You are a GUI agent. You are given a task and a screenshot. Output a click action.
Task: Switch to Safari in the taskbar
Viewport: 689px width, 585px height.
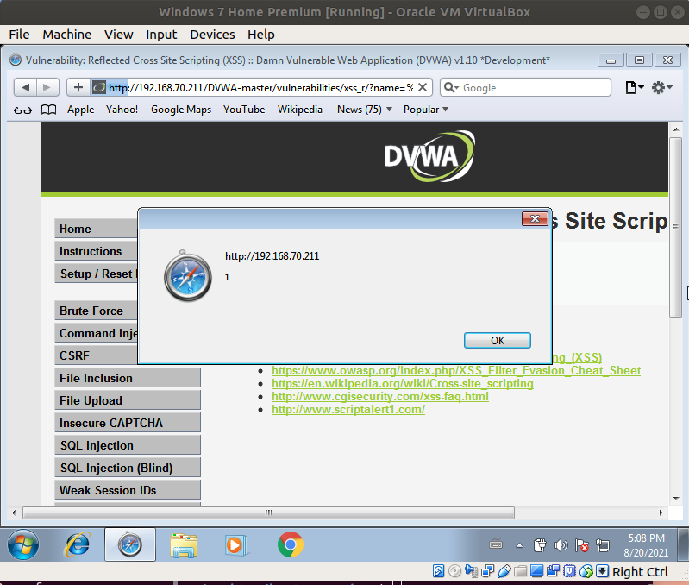tap(130, 545)
